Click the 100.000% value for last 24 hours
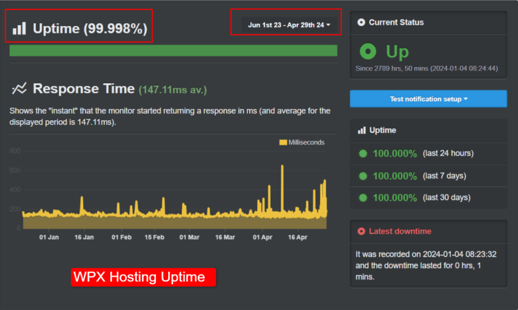Image resolution: width=518 pixels, height=310 pixels. [395, 153]
